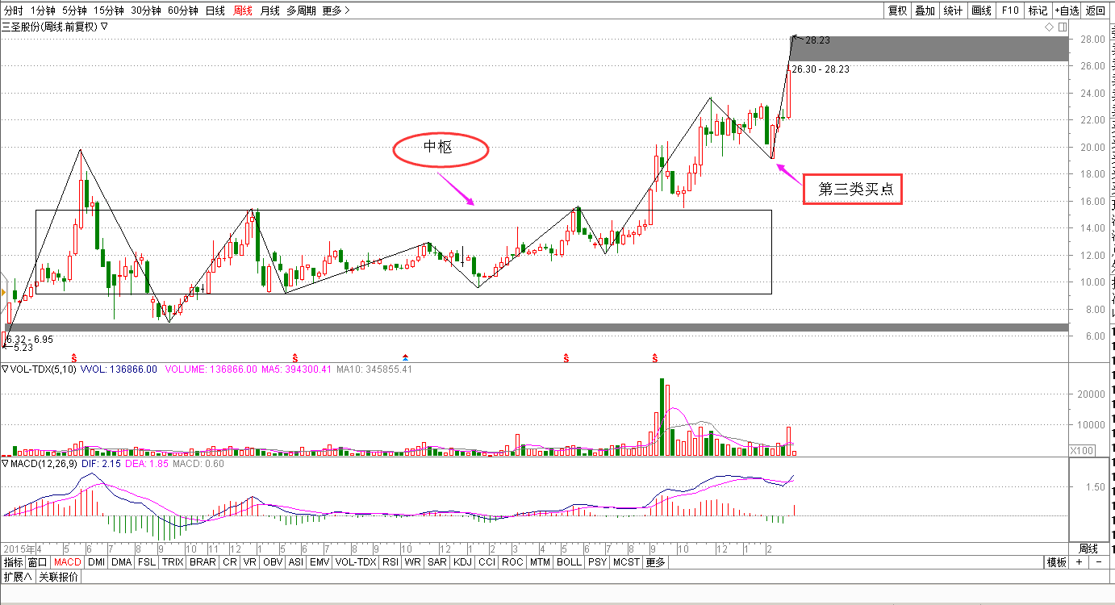This screenshot has height=605, width=1115.
Task: Click the blue event marker under the price chart
Action: [405, 357]
